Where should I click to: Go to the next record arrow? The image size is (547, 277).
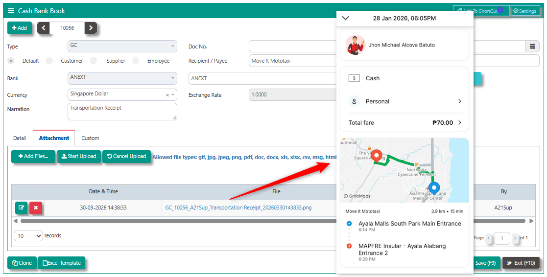[x=91, y=28]
